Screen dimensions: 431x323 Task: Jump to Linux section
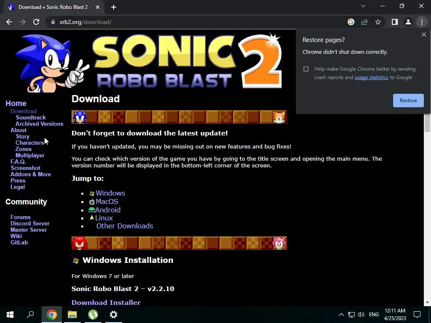[104, 218]
